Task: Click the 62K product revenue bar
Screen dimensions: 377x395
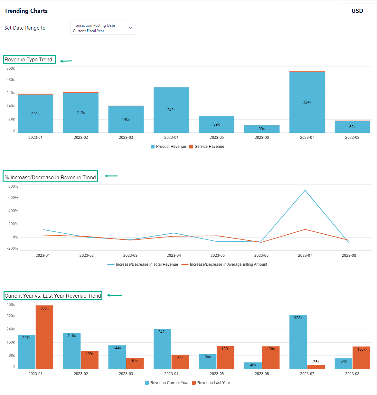Action: (x=352, y=127)
